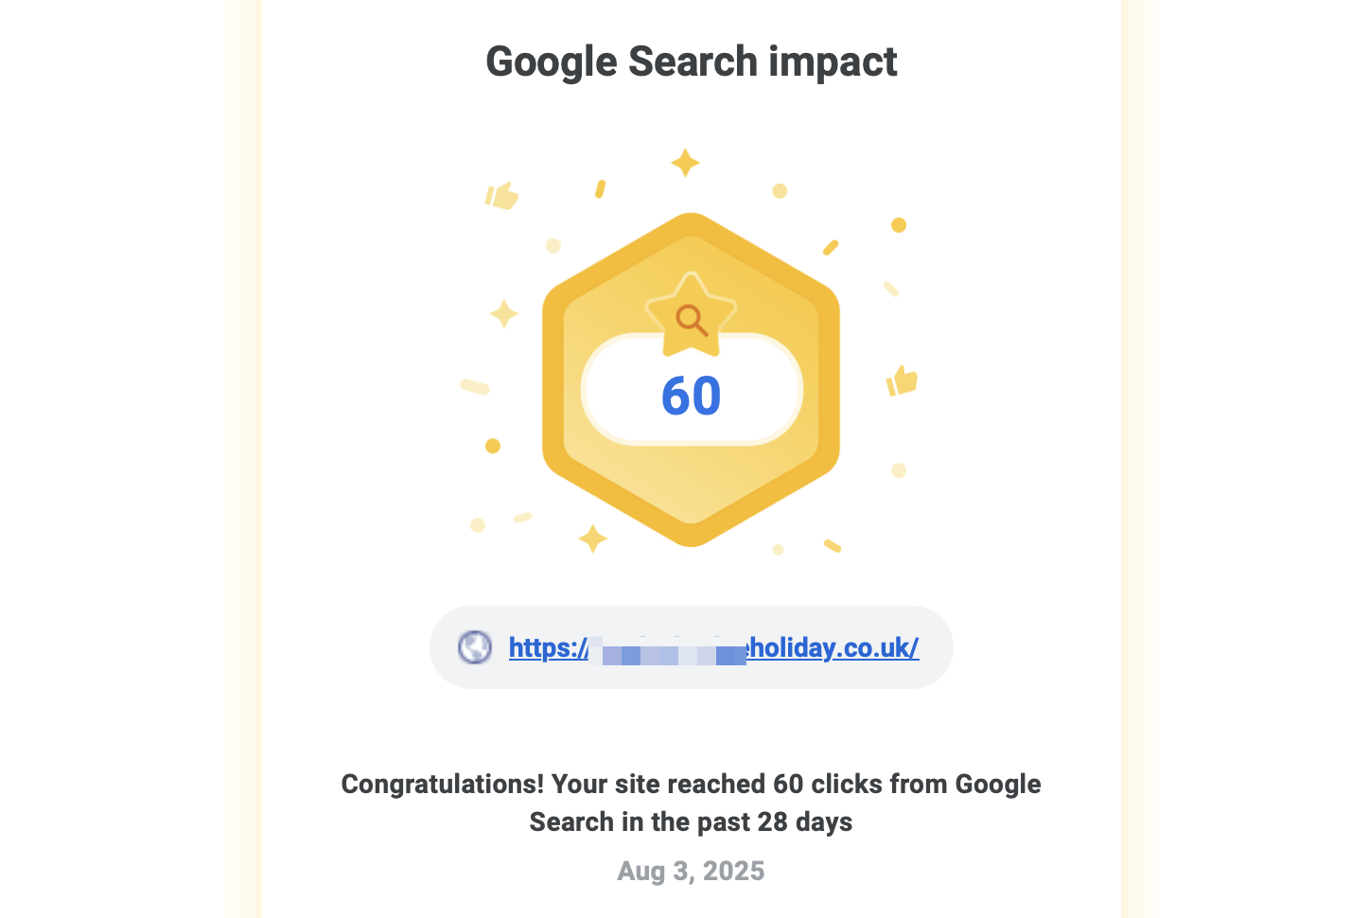
Task: Click the "Google Search impact" heading
Action: (x=692, y=62)
